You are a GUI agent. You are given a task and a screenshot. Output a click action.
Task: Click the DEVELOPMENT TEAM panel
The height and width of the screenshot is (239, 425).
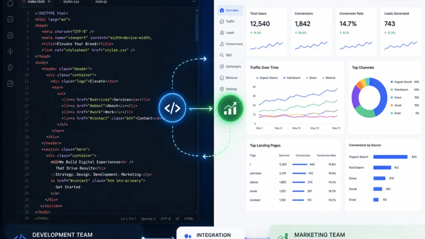point(74,232)
